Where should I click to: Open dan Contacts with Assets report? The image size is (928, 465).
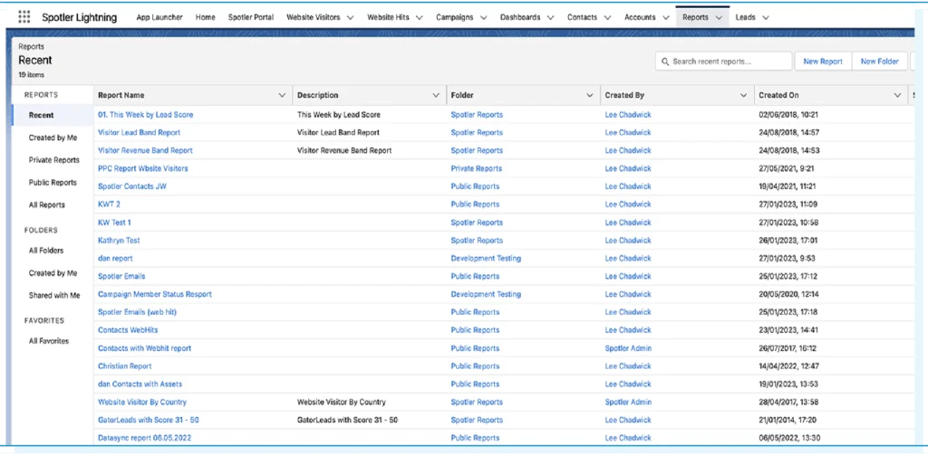tap(140, 384)
